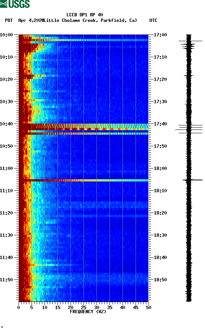Click the '10:20' PDT time label
Image resolution: width=205 pixels, height=331 pixels.
tap(6, 79)
